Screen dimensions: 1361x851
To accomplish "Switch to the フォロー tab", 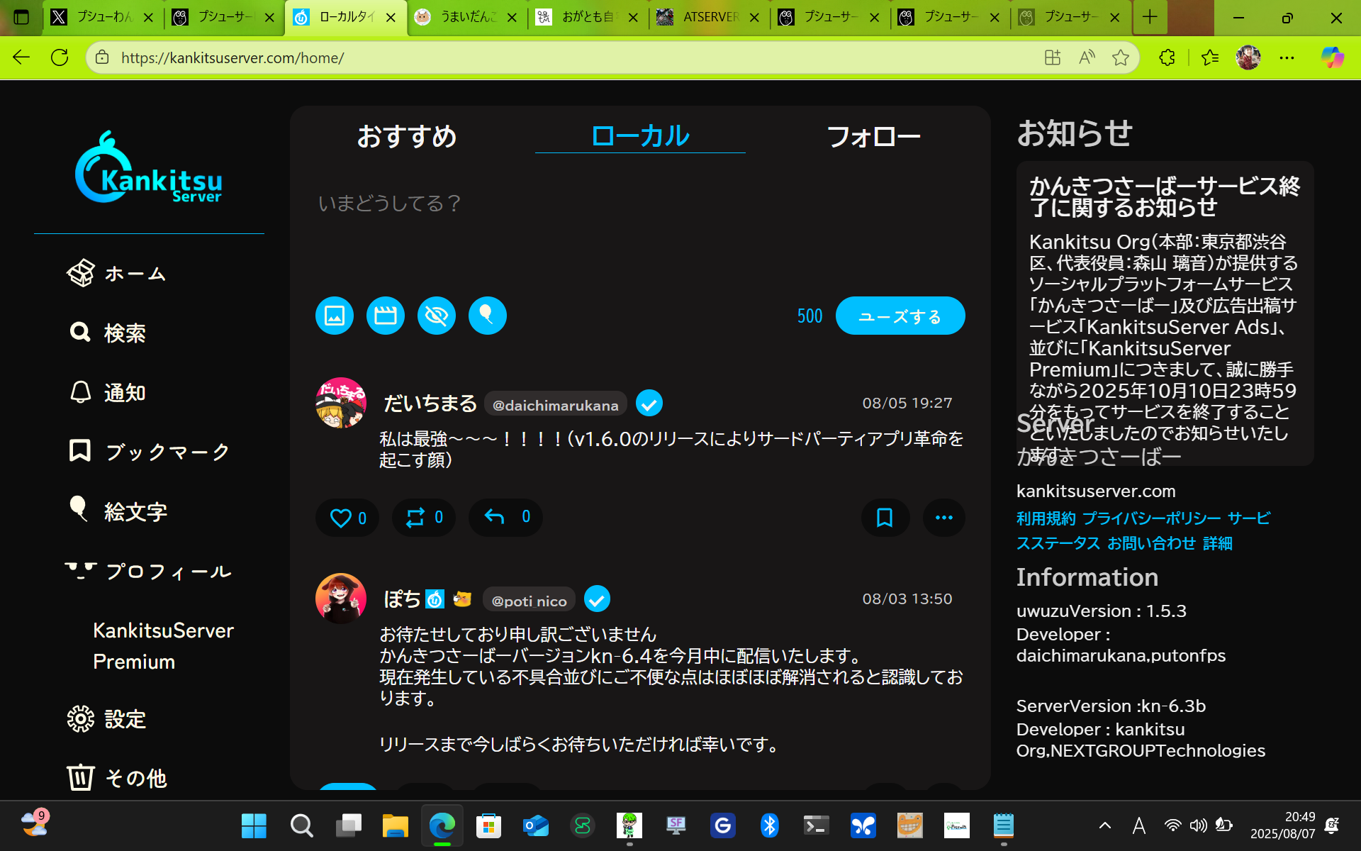I will point(873,136).
